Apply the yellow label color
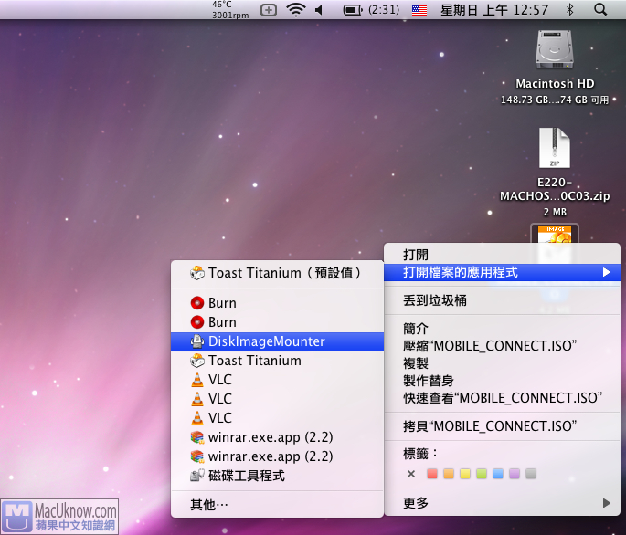 [465, 474]
